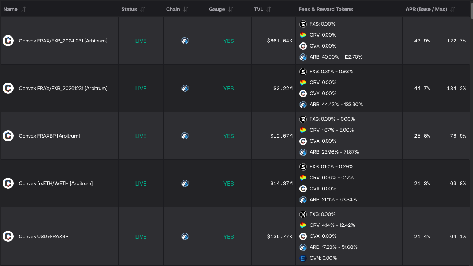
Task: Click the Chain column sort icon
Action: (x=186, y=9)
